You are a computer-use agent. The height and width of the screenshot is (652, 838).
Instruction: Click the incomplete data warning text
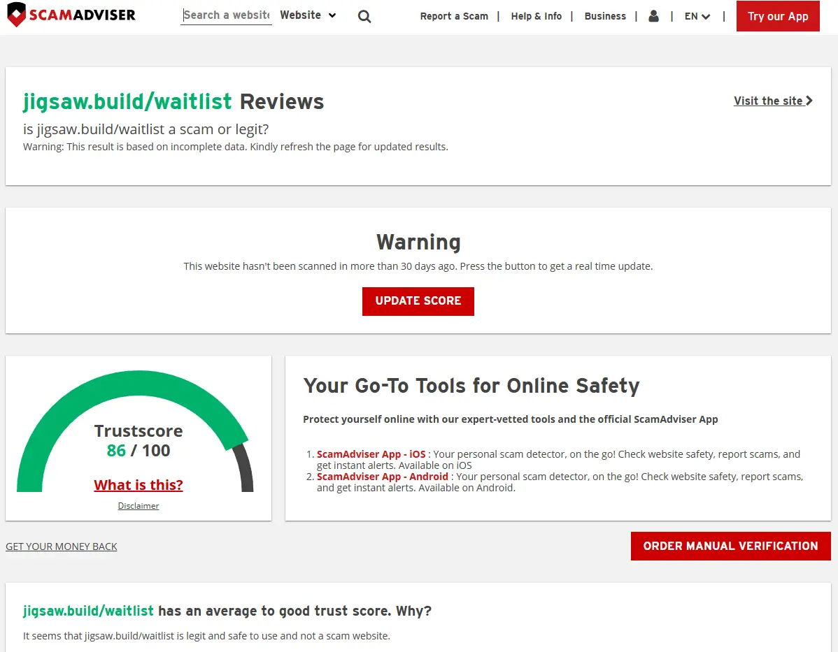[235, 147]
